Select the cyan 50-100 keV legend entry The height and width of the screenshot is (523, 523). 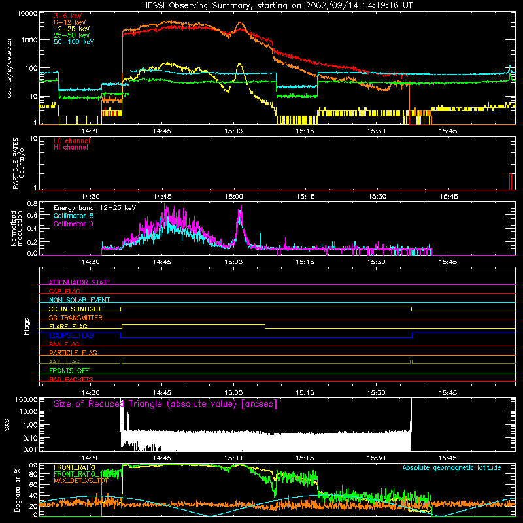click(74, 42)
